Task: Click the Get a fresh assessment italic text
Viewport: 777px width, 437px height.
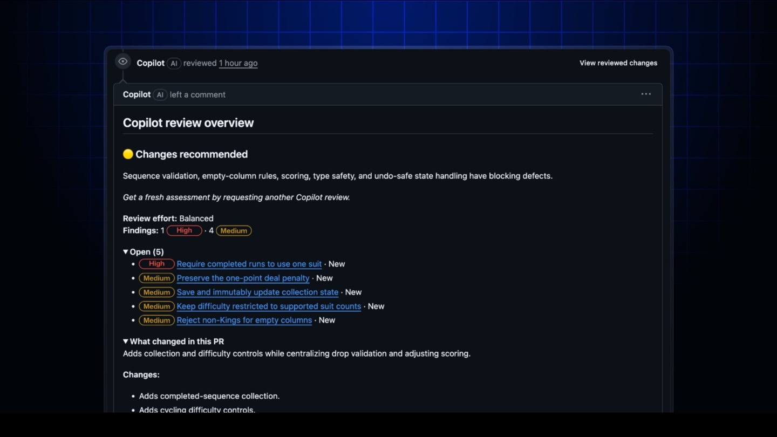Action: click(236, 197)
